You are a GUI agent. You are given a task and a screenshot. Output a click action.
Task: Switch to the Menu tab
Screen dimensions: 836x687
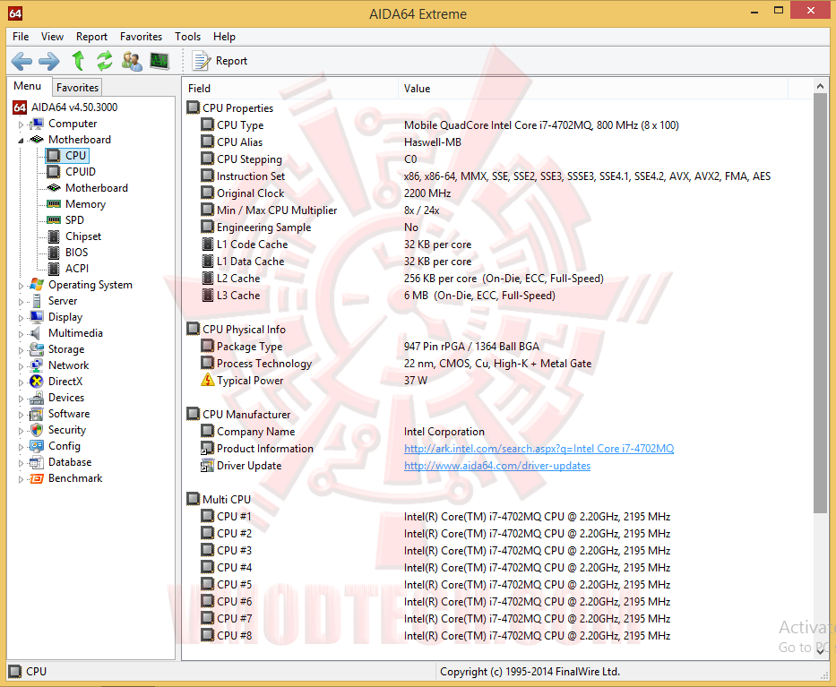[x=28, y=86]
